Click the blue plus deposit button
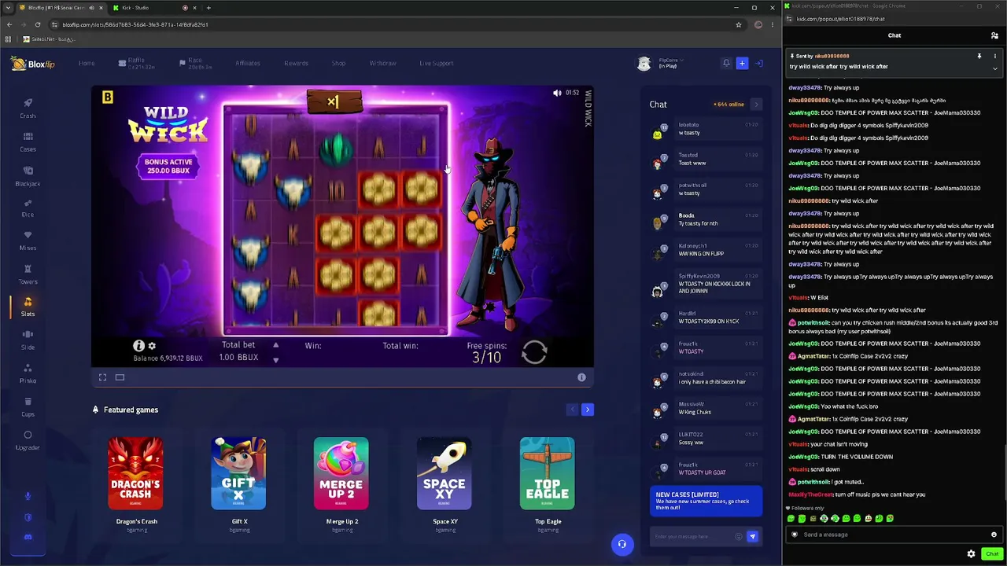1007x566 pixels. tap(742, 63)
